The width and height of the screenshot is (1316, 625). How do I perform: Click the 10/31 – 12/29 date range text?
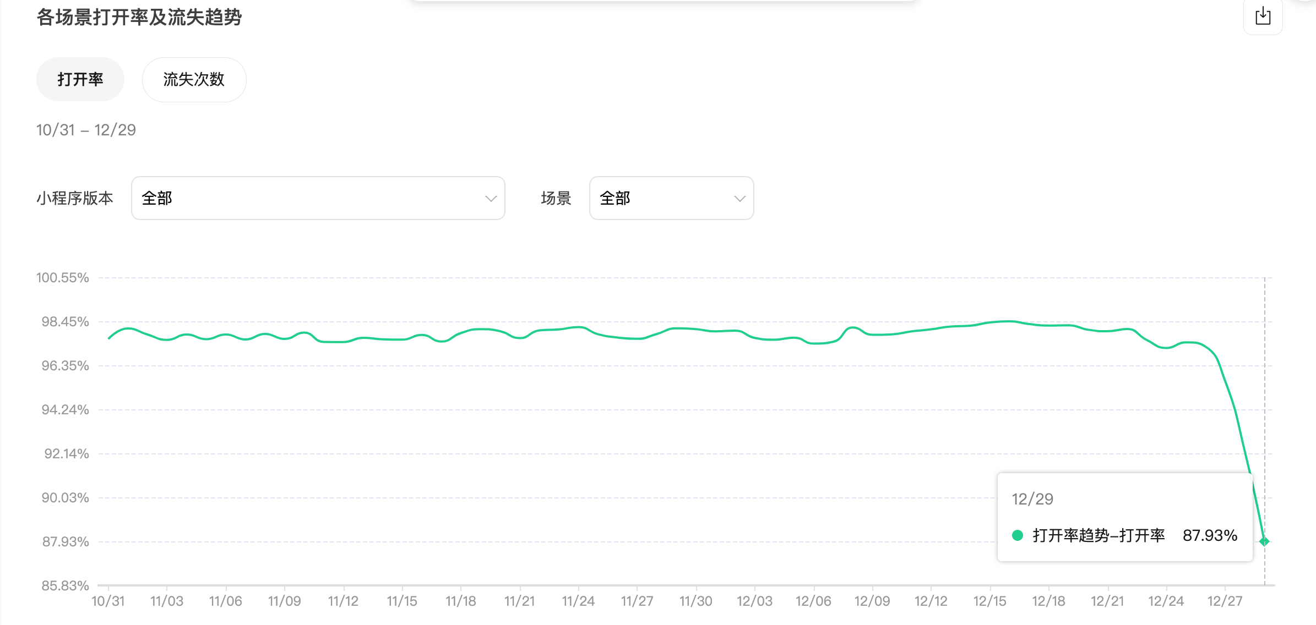point(86,130)
